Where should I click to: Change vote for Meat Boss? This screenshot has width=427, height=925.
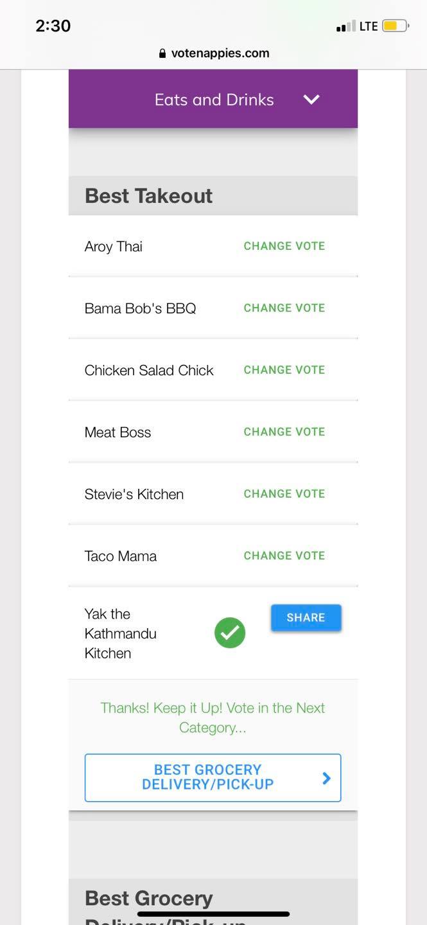point(284,432)
